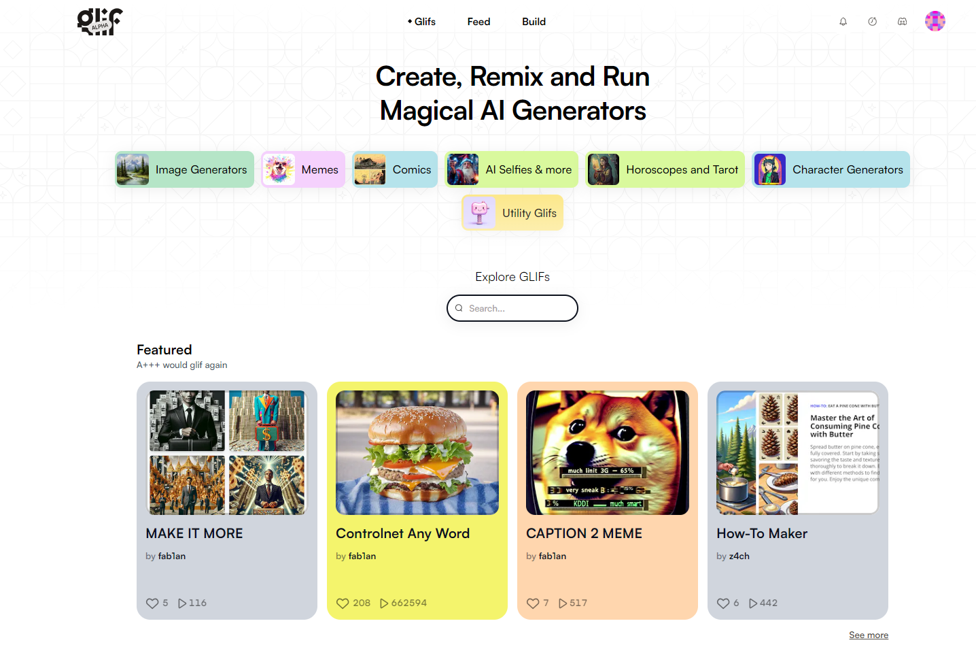Click the search magnifier icon
The image size is (976, 651).
point(459,308)
